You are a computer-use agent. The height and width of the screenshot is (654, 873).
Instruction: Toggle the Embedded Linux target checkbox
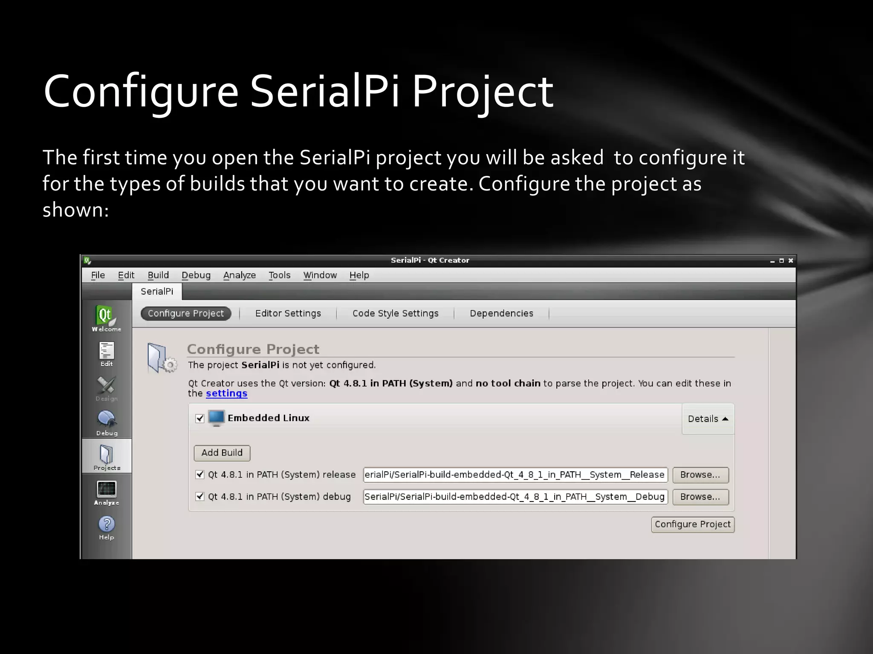coord(199,419)
